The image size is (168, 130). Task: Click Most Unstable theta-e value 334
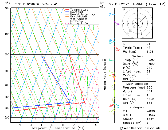[150, 91]
